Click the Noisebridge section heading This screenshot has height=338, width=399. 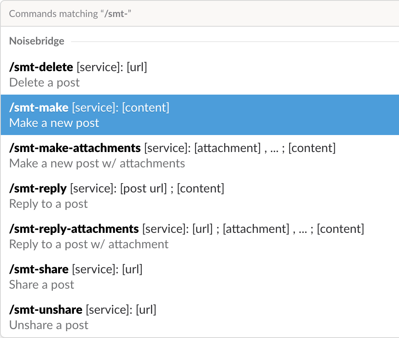coord(36,41)
